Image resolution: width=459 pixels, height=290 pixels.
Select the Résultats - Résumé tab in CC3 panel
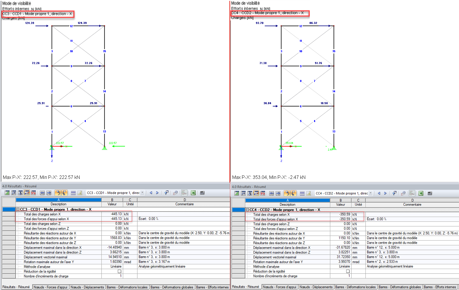click(16, 287)
